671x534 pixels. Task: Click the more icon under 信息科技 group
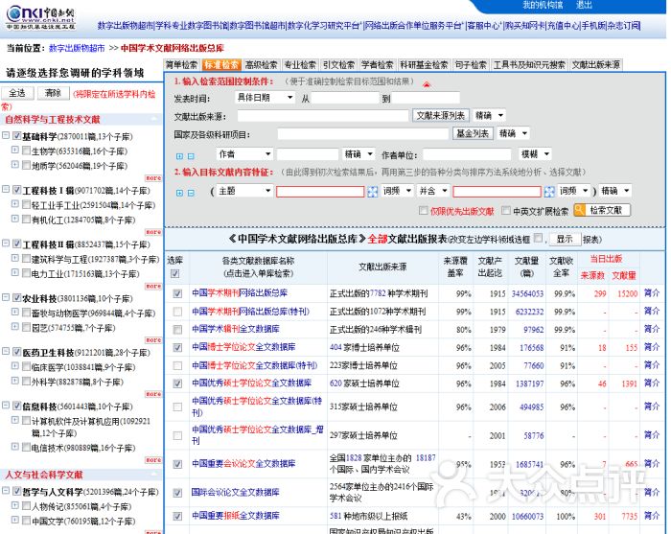tap(153, 460)
